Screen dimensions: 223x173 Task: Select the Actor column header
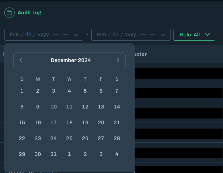tap(140, 54)
